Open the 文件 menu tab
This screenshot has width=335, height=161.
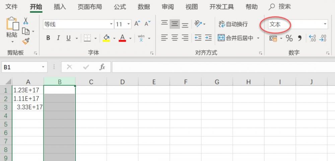pos(11,7)
